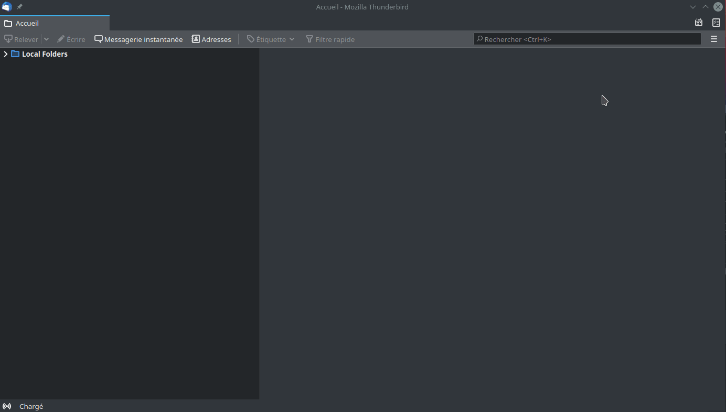The width and height of the screenshot is (726, 412).
Task: Open the Adresses address book
Action: pos(211,39)
